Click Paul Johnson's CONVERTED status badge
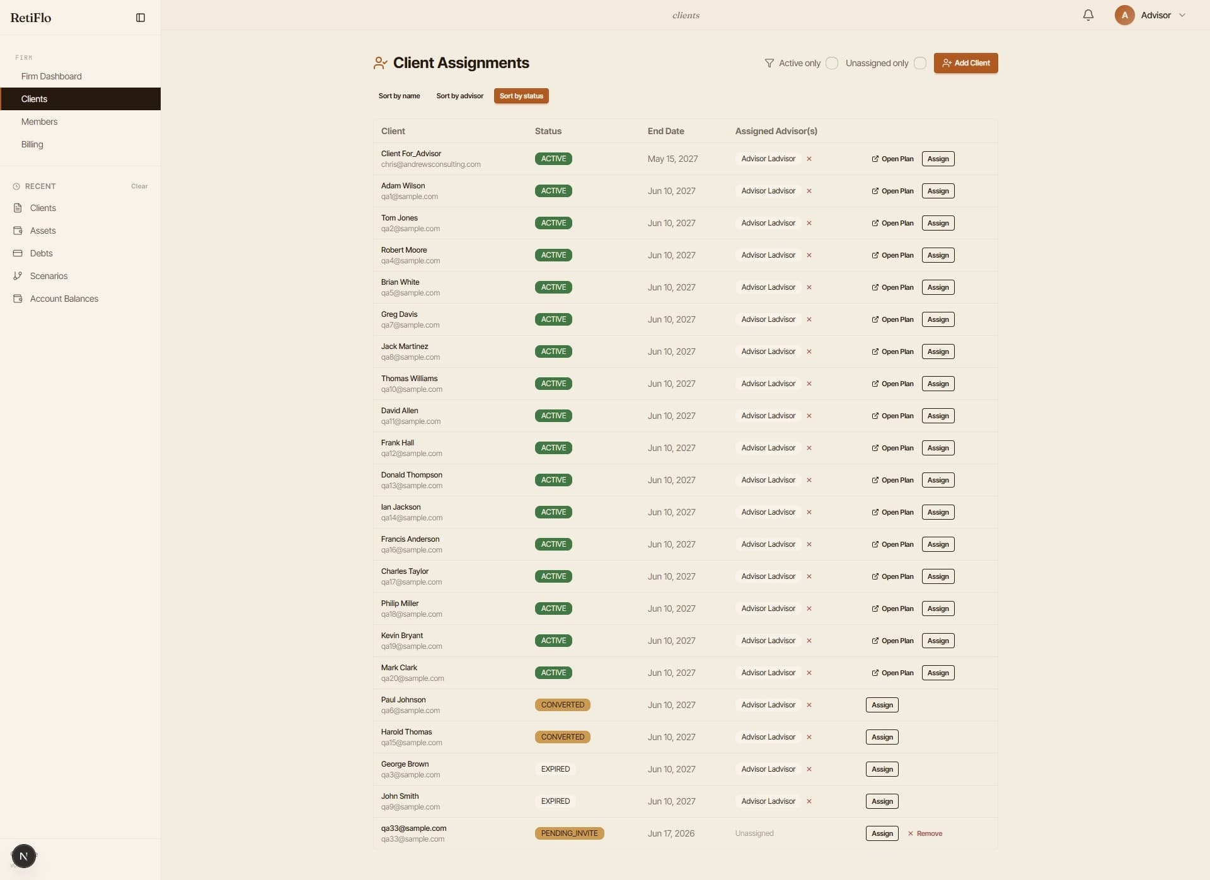This screenshot has width=1210, height=880. 562,705
